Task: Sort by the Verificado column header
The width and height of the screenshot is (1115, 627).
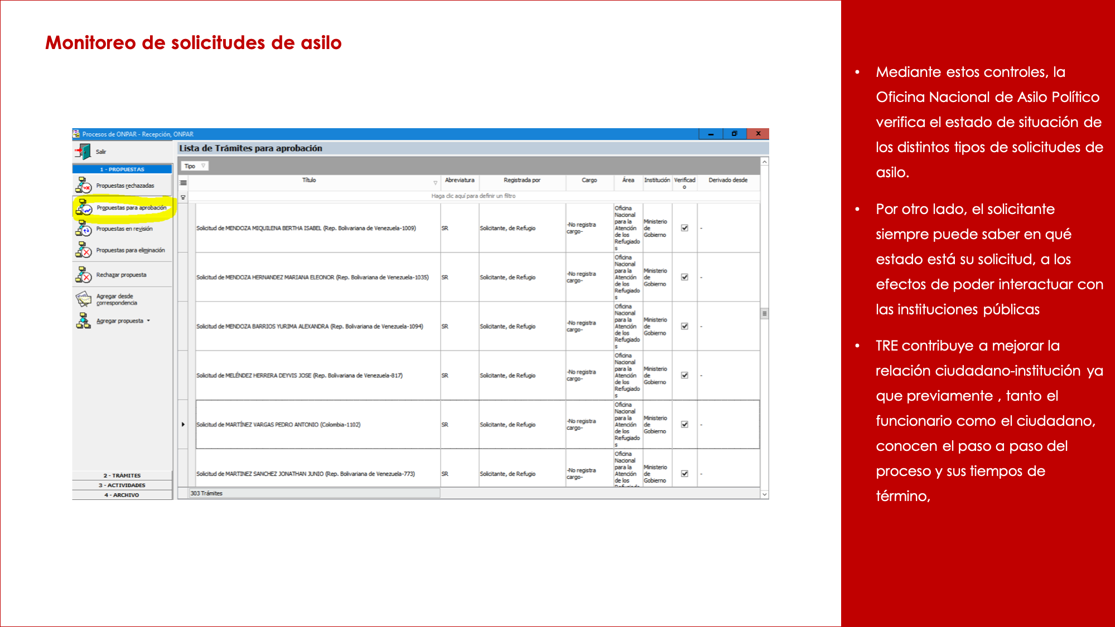Action: pyautogui.click(x=684, y=183)
